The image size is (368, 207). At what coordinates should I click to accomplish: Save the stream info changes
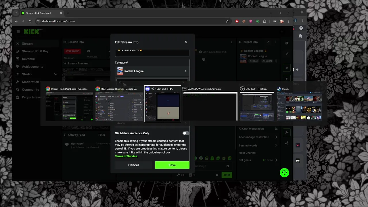[172, 165]
